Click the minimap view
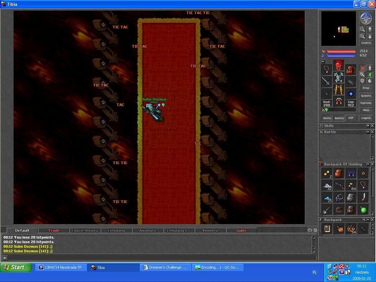Viewport: 376px width, 282px height. tap(339, 29)
